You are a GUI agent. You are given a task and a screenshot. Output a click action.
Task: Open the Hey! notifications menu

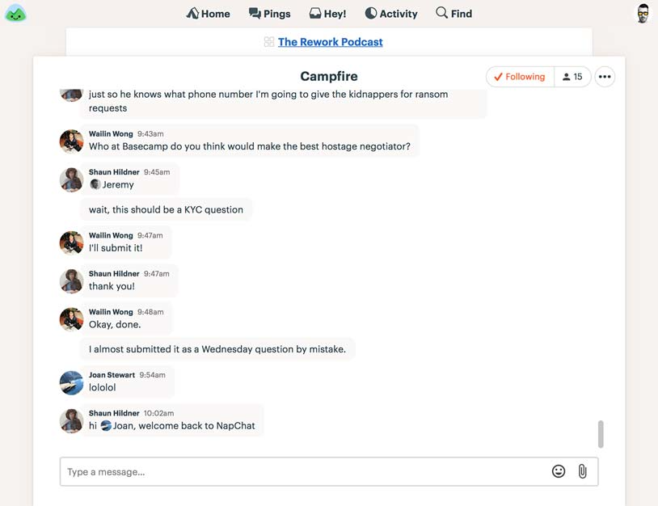(x=327, y=14)
